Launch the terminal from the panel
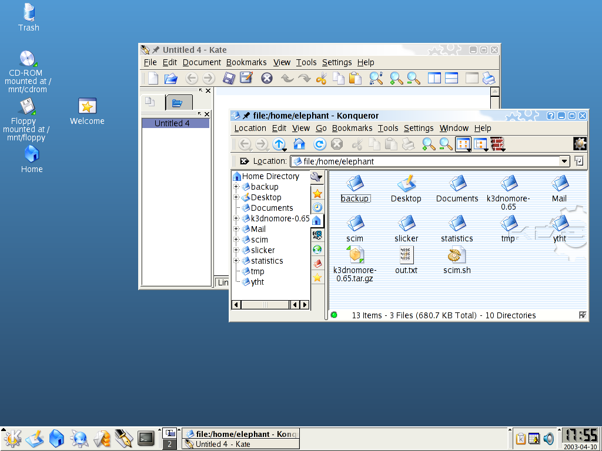Screen dimensions: 602x451 pyautogui.click(x=146, y=438)
